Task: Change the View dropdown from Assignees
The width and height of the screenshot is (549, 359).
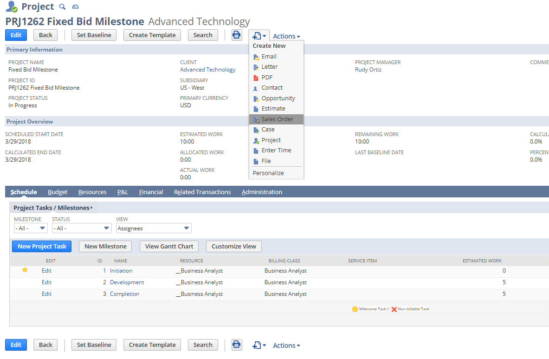Action: [154, 228]
